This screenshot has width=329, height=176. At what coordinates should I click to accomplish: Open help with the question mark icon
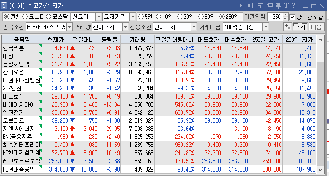coord(293,5)
